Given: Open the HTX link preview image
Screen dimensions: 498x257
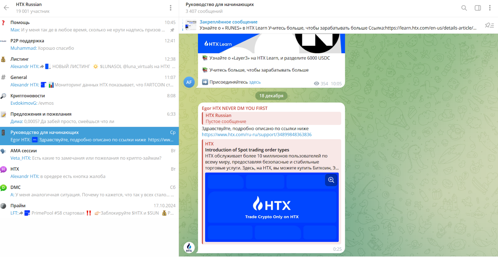Looking at the screenshot, I should pos(272,207).
